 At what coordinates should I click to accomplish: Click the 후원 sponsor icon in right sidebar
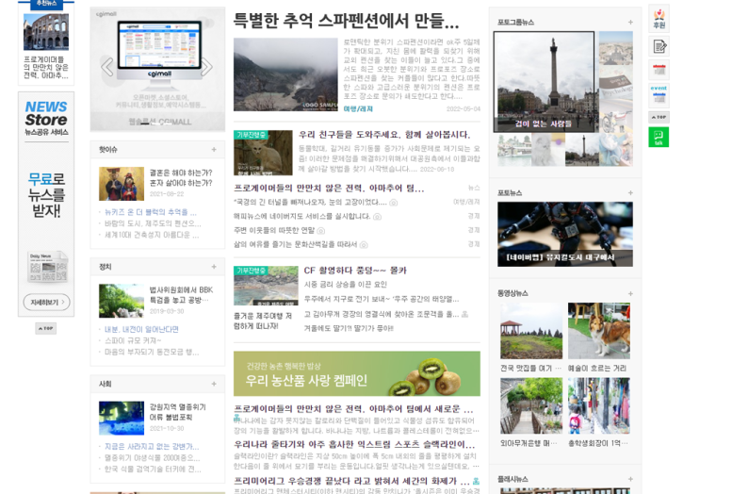(659, 19)
